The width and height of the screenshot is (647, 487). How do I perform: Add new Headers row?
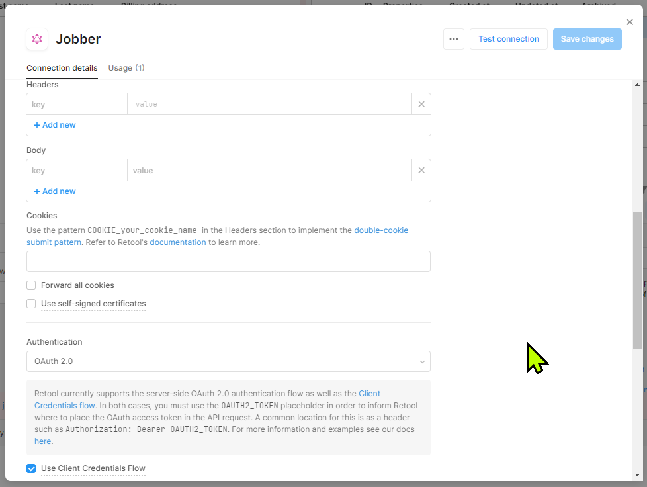(x=55, y=125)
